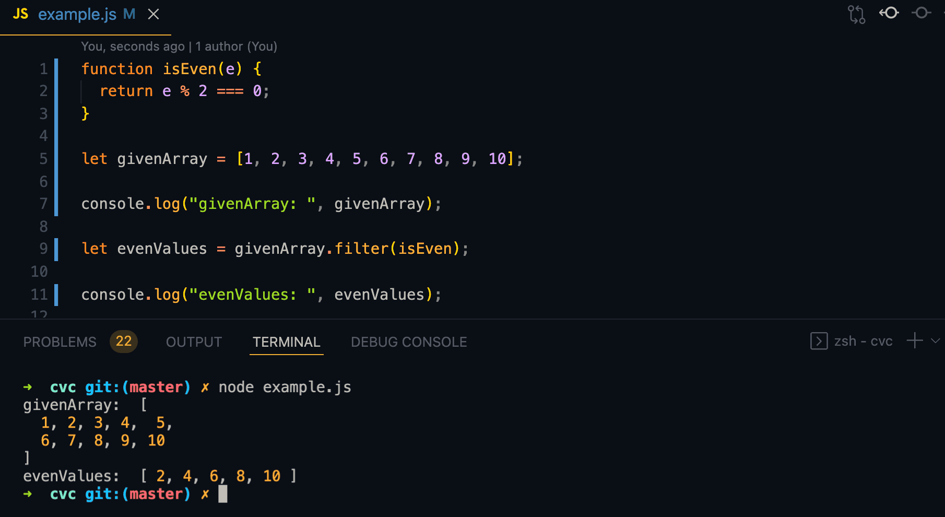Switch to the OUTPUT tab

pyautogui.click(x=194, y=342)
